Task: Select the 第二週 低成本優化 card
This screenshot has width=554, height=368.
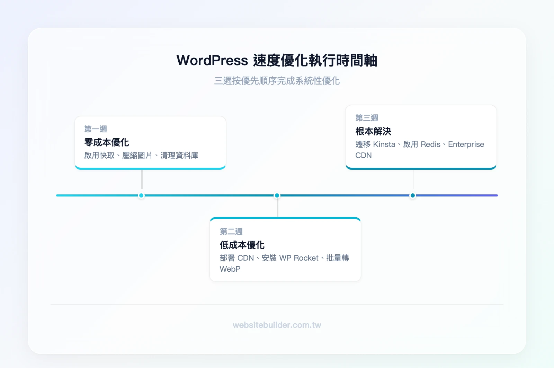Action: 285,249
